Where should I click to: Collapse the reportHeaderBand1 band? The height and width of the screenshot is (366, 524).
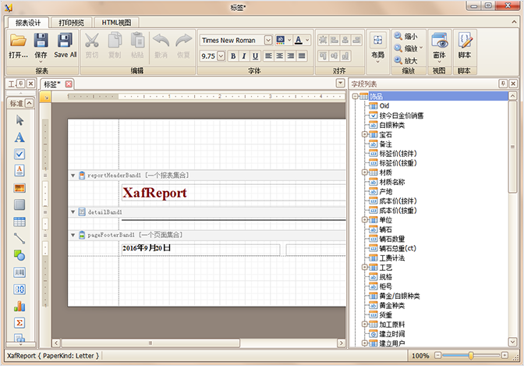(x=73, y=176)
